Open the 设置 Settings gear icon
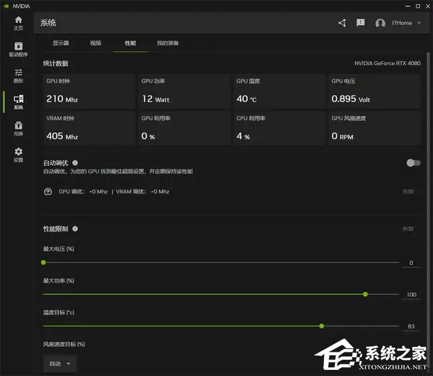 pos(18,154)
